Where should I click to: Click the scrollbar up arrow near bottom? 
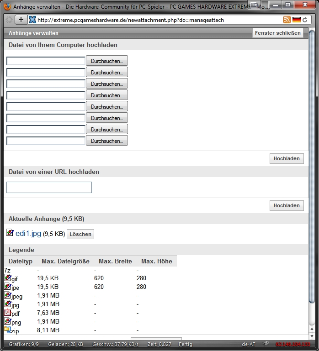click(312, 329)
